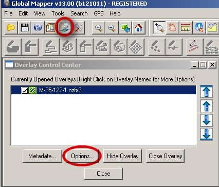The height and width of the screenshot is (187, 219).
Task: Open the Edit menu
Action: click(23, 13)
